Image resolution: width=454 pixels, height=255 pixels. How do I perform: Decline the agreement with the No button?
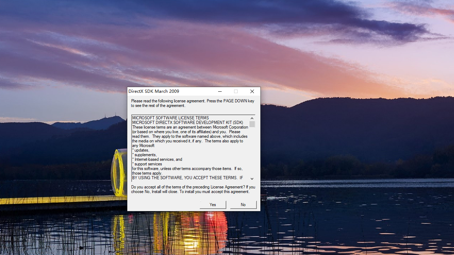pos(243,205)
